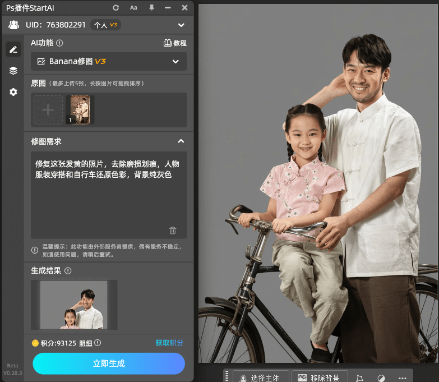The image size is (439, 382).
Task: Click the 原图 section label
Action: pos(38,83)
